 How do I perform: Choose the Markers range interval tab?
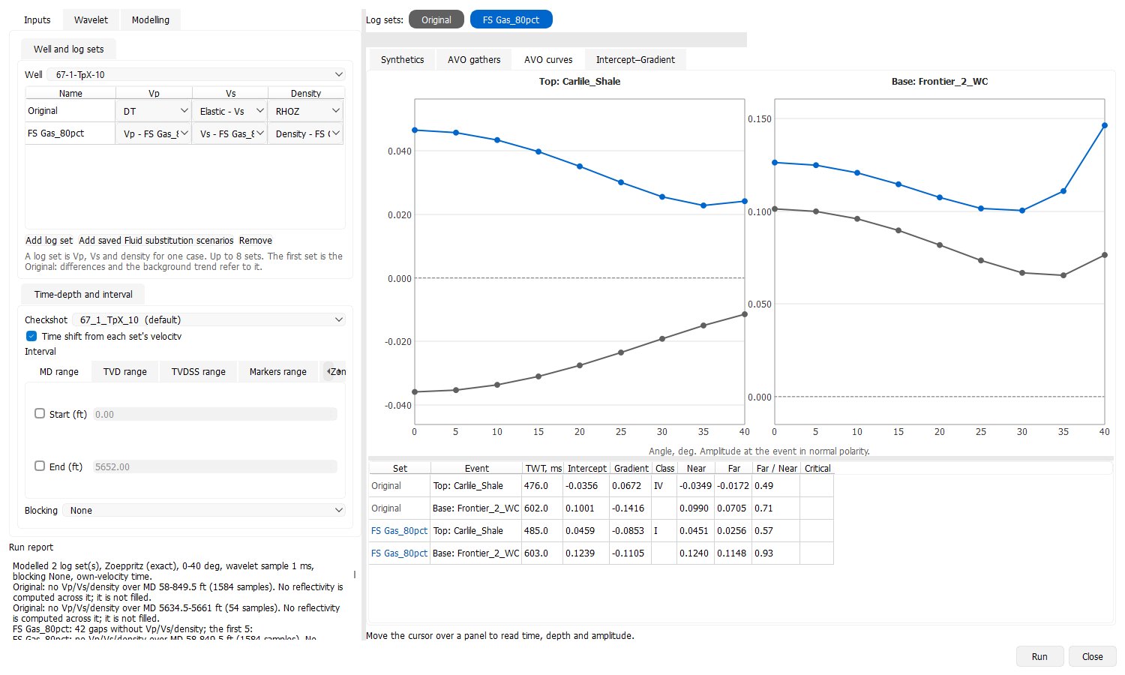pos(277,371)
